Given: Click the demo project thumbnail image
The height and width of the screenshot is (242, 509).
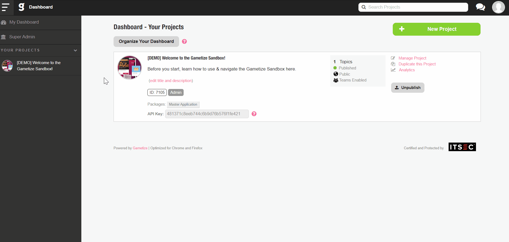Looking at the screenshot, I should point(130,68).
